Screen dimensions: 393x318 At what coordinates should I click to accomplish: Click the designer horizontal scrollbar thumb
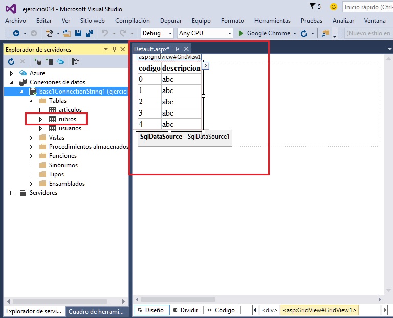point(178,299)
